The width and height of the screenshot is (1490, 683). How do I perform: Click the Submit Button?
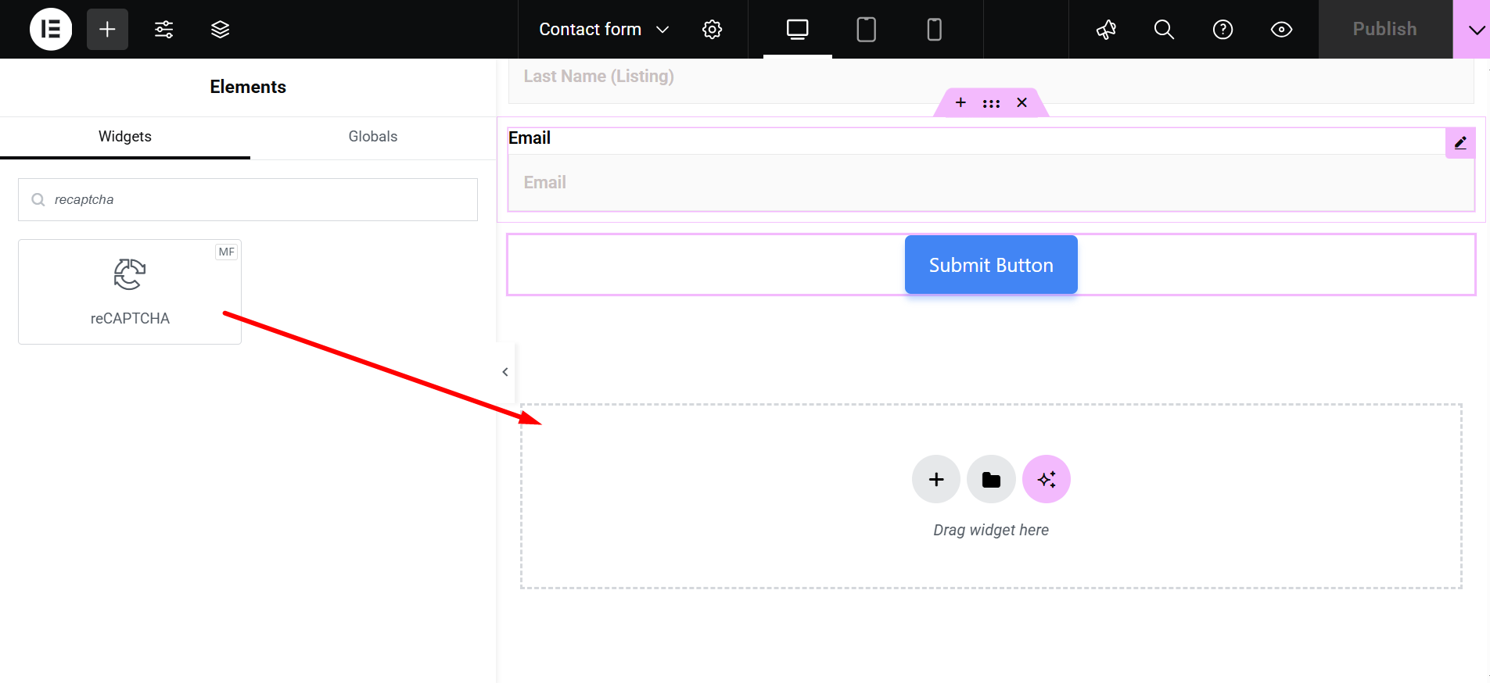991,265
